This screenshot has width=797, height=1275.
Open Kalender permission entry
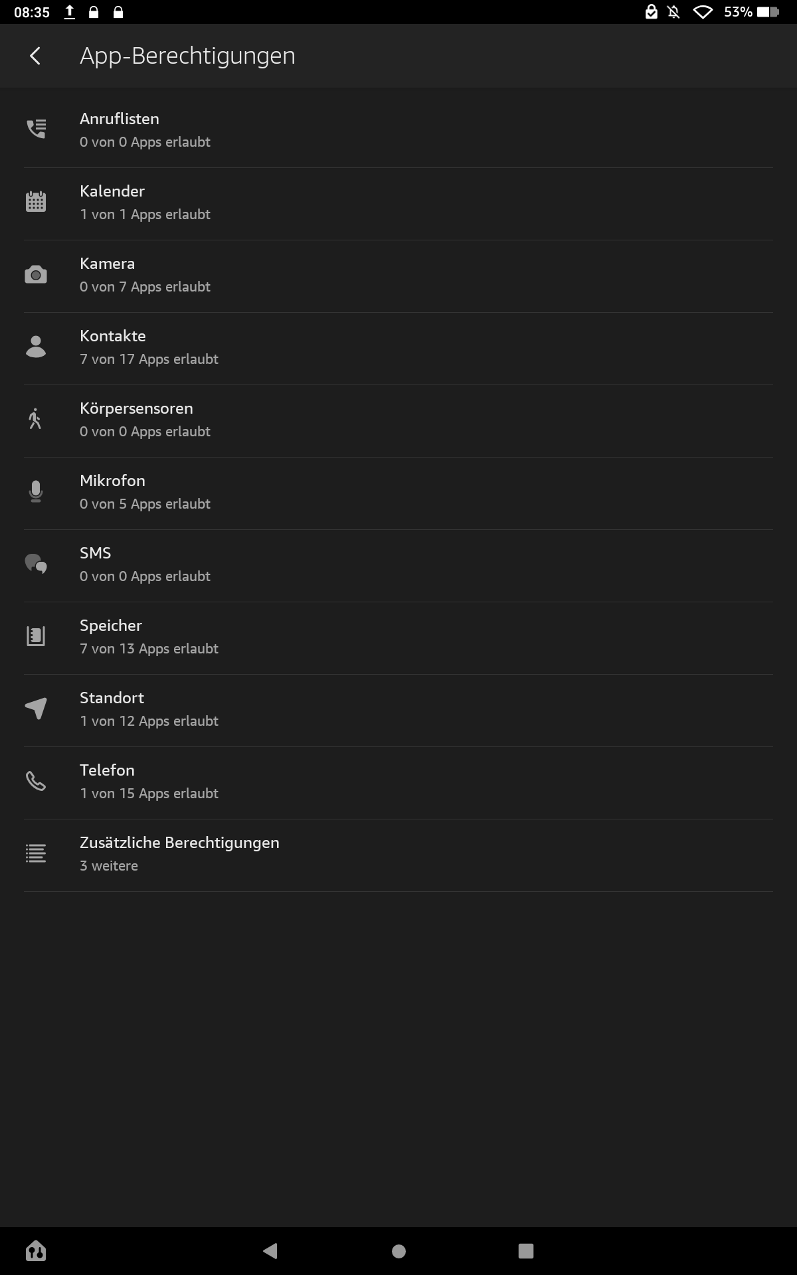(398, 203)
